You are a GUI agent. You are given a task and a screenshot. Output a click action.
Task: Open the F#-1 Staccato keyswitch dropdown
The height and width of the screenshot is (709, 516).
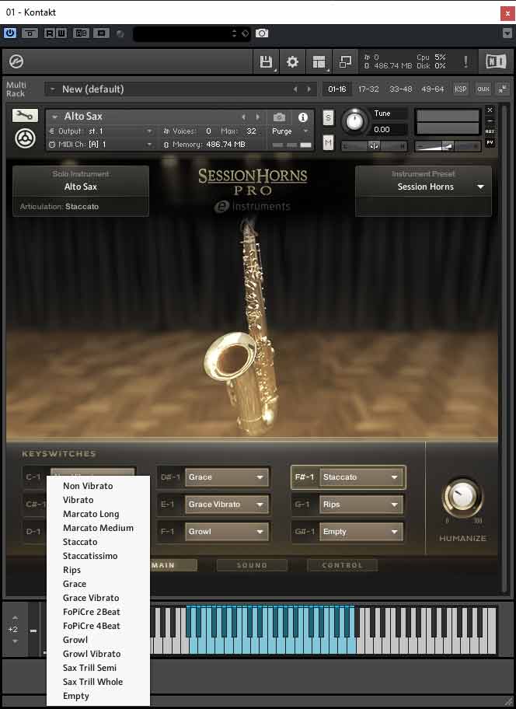click(361, 477)
